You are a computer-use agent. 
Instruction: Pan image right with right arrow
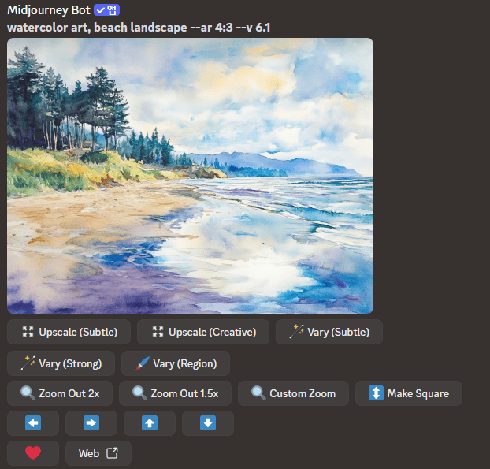pos(91,423)
